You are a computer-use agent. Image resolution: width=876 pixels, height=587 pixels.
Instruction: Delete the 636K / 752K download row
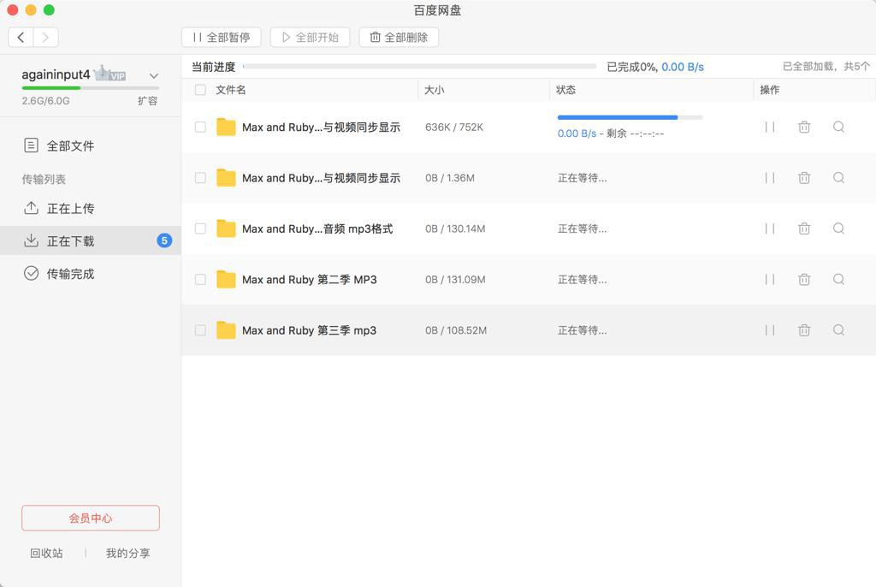[804, 127]
